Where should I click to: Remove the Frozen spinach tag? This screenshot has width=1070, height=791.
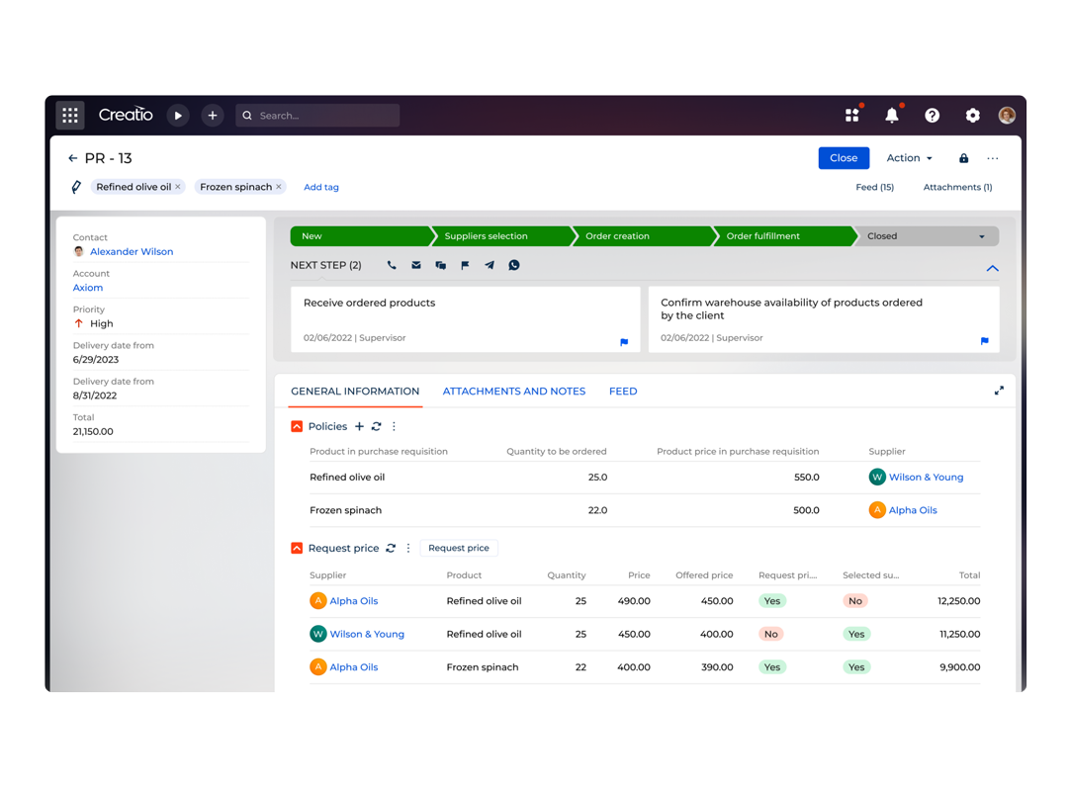point(279,187)
